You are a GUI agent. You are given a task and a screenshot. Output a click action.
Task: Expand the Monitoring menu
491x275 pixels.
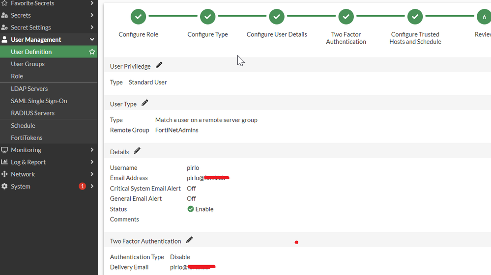[x=92, y=150]
